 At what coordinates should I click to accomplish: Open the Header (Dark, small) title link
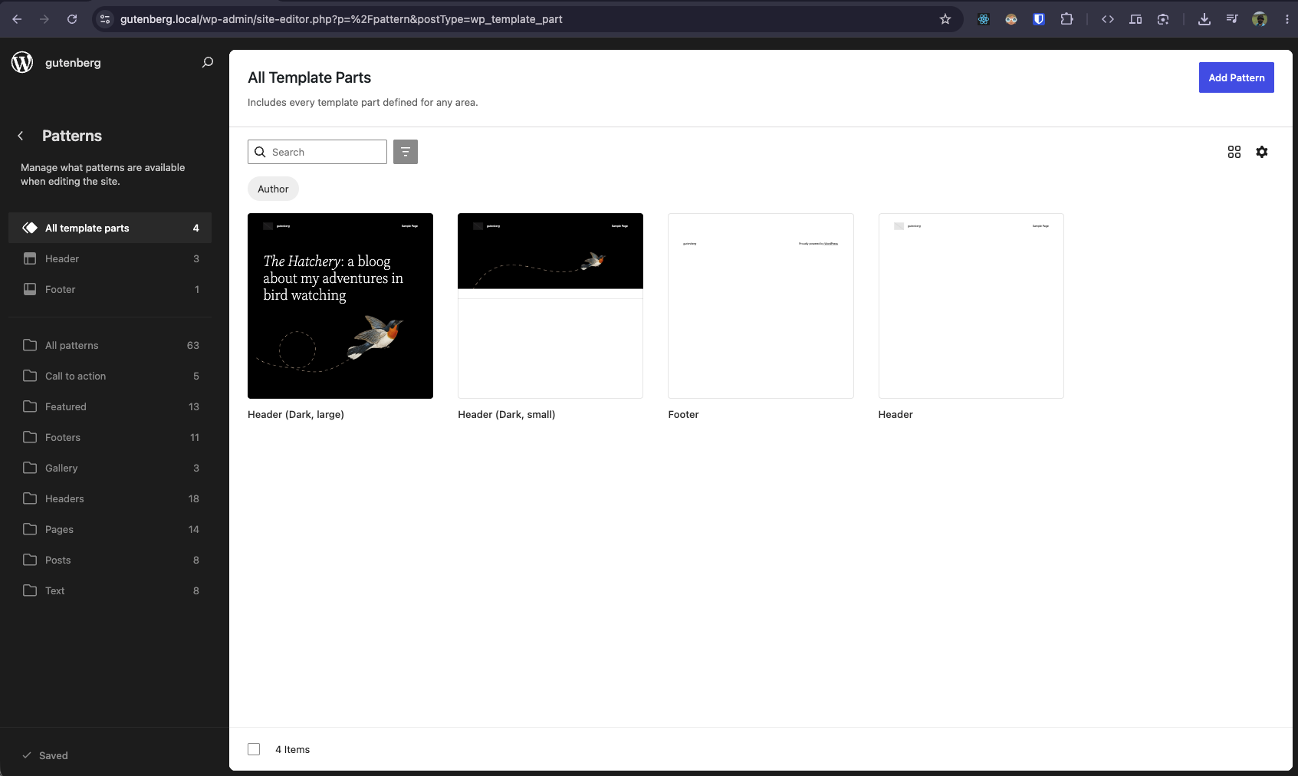click(x=507, y=414)
